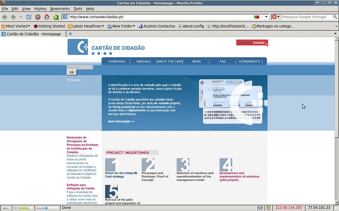The height and width of the screenshot is (211, 339).
Task: Open NEWS in site navigation
Action: [196, 61]
